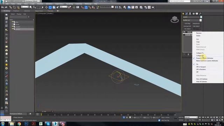The width and height of the screenshot is (224, 126).
Task: Open the Schematic View
Action: (136, 7)
